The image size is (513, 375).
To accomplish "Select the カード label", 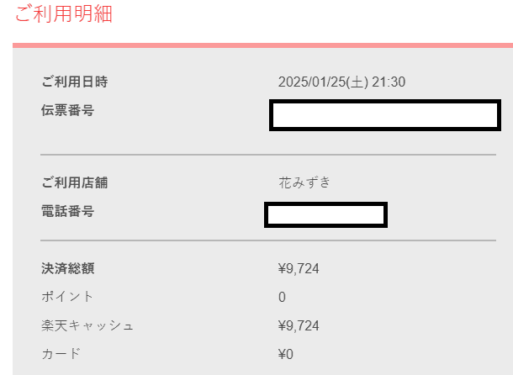I will (x=61, y=354).
